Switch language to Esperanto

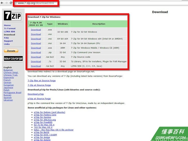(x=9, y=77)
